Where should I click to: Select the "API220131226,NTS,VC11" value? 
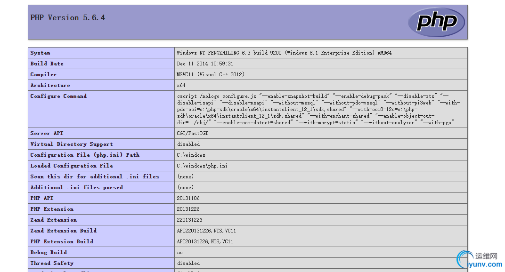click(x=206, y=231)
